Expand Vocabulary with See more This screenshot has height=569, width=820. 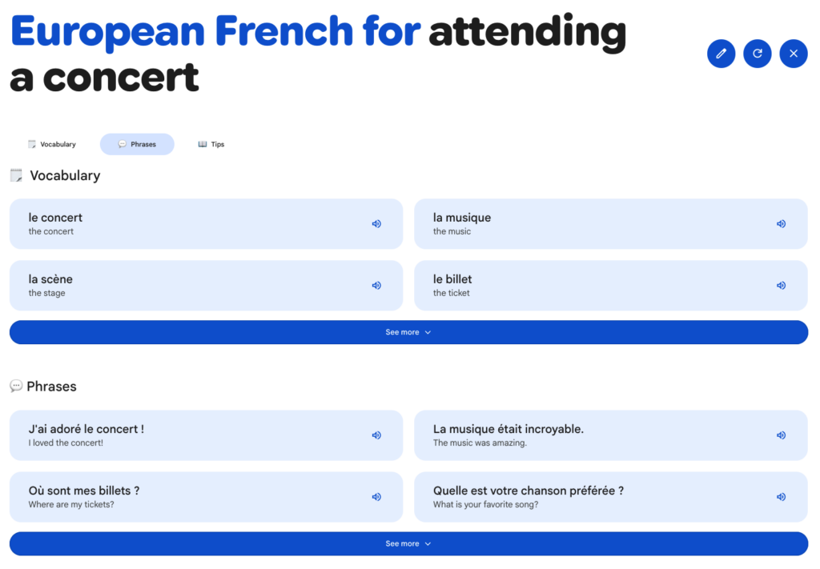408,332
